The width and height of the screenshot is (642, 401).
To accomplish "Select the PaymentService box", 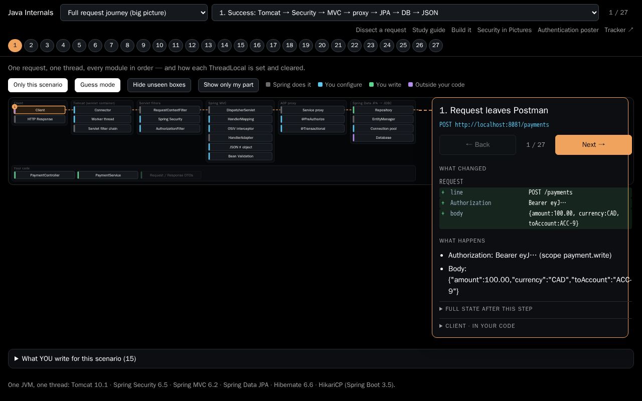I will 108,175.
